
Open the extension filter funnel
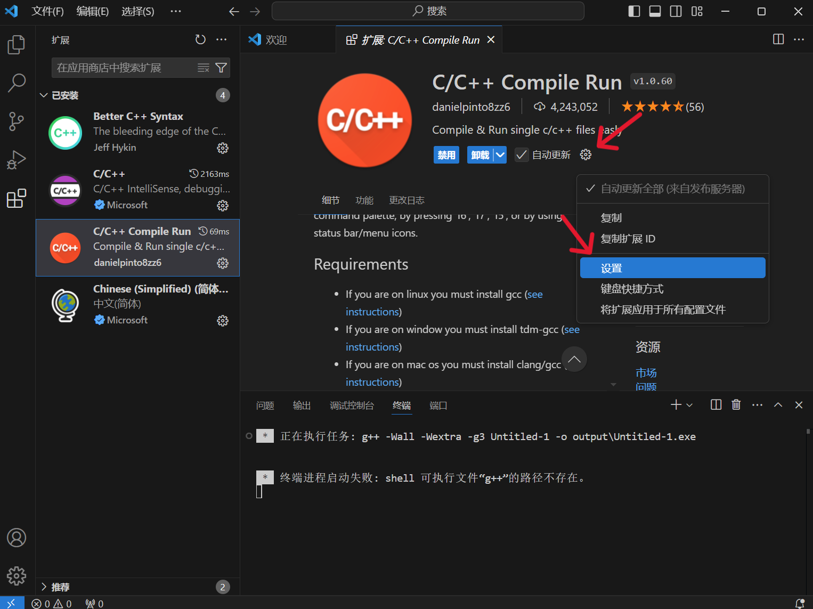pyautogui.click(x=221, y=68)
